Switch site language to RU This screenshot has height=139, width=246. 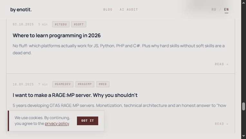click(x=214, y=10)
